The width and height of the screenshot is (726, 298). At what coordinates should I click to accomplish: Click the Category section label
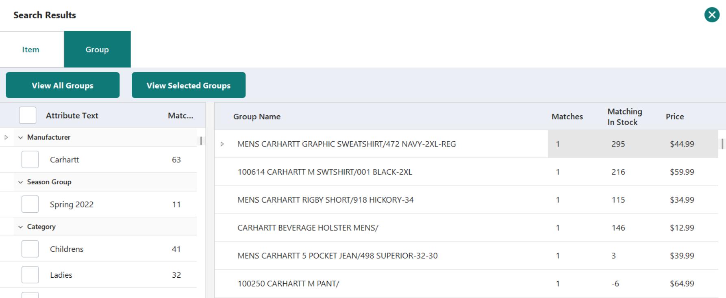41,227
